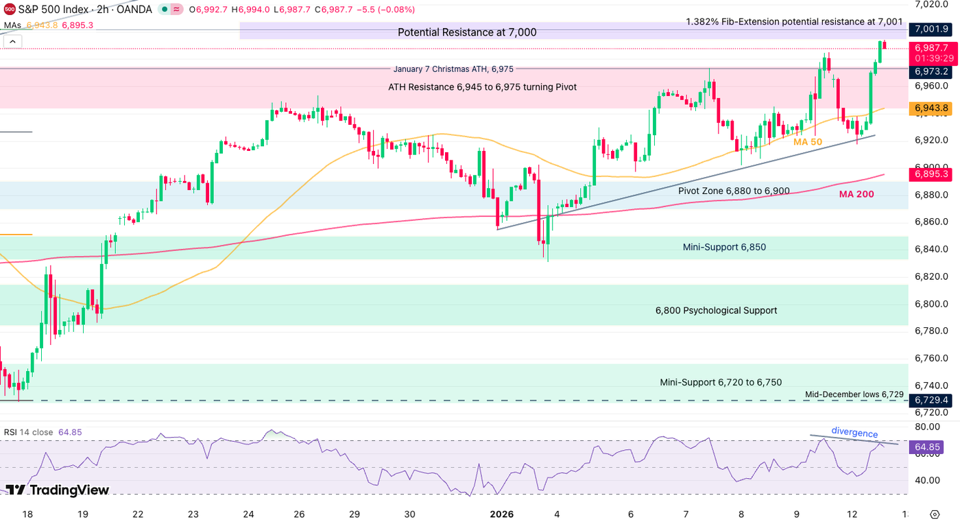The width and height of the screenshot is (960, 522).
Task: Collapse the indicator legend with the chevron button
Action: pos(12,41)
